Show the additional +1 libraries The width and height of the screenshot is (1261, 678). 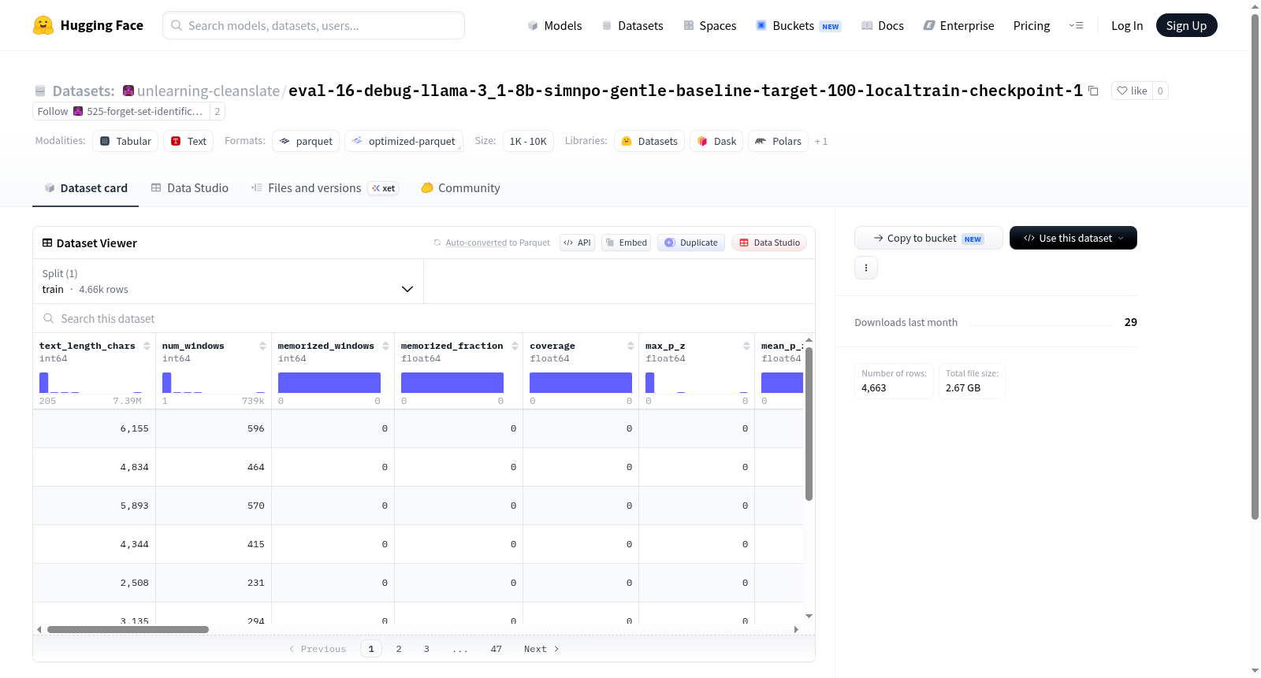point(821,142)
